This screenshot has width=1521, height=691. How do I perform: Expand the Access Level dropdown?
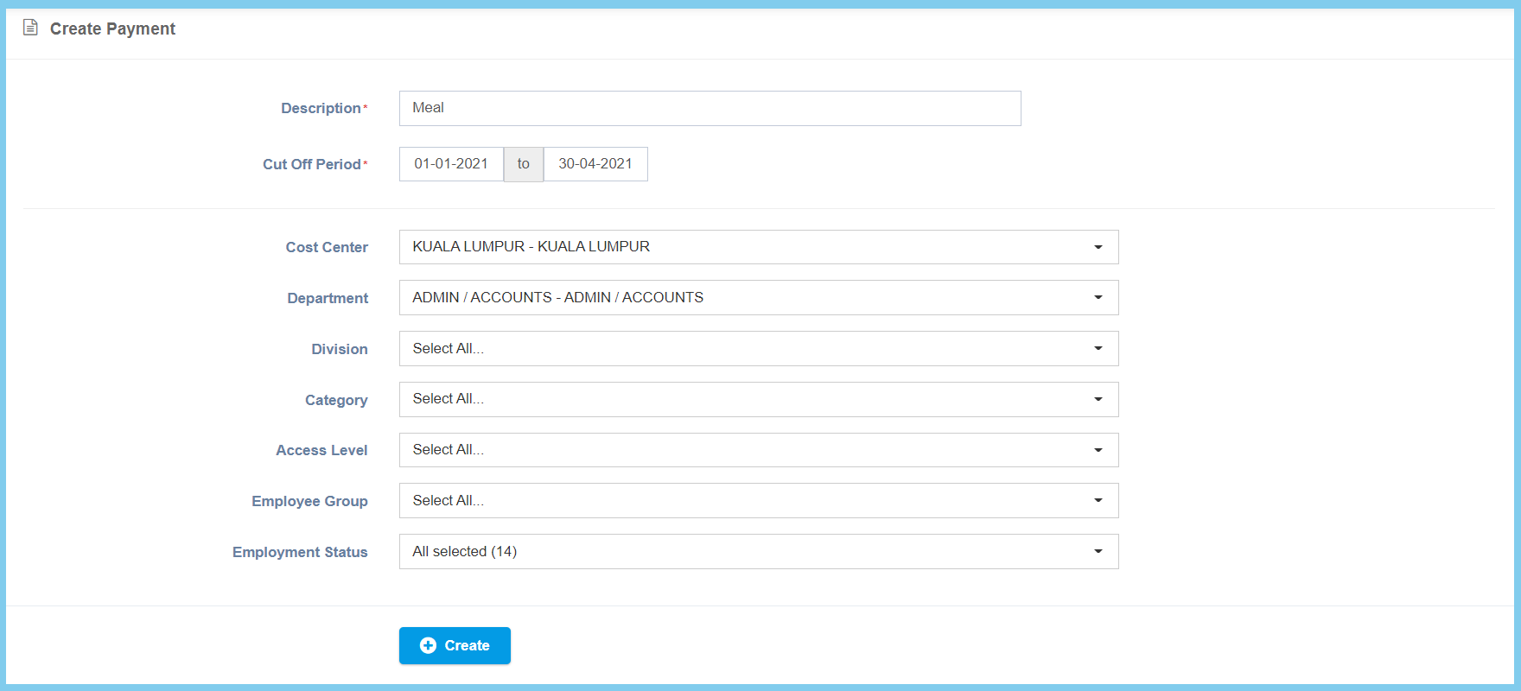(x=758, y=450)
